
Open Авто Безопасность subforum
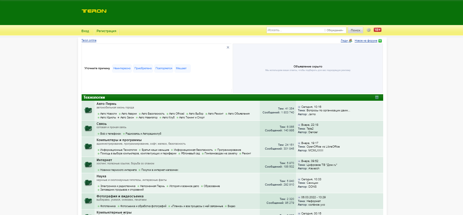coord(153,114)
